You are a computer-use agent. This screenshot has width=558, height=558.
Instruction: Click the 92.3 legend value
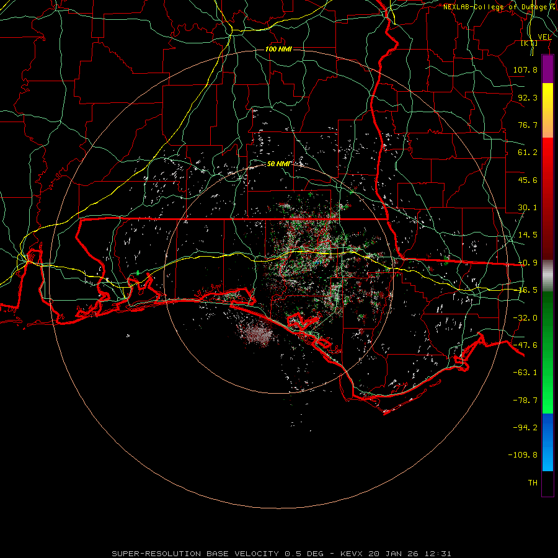pos(528,97)
